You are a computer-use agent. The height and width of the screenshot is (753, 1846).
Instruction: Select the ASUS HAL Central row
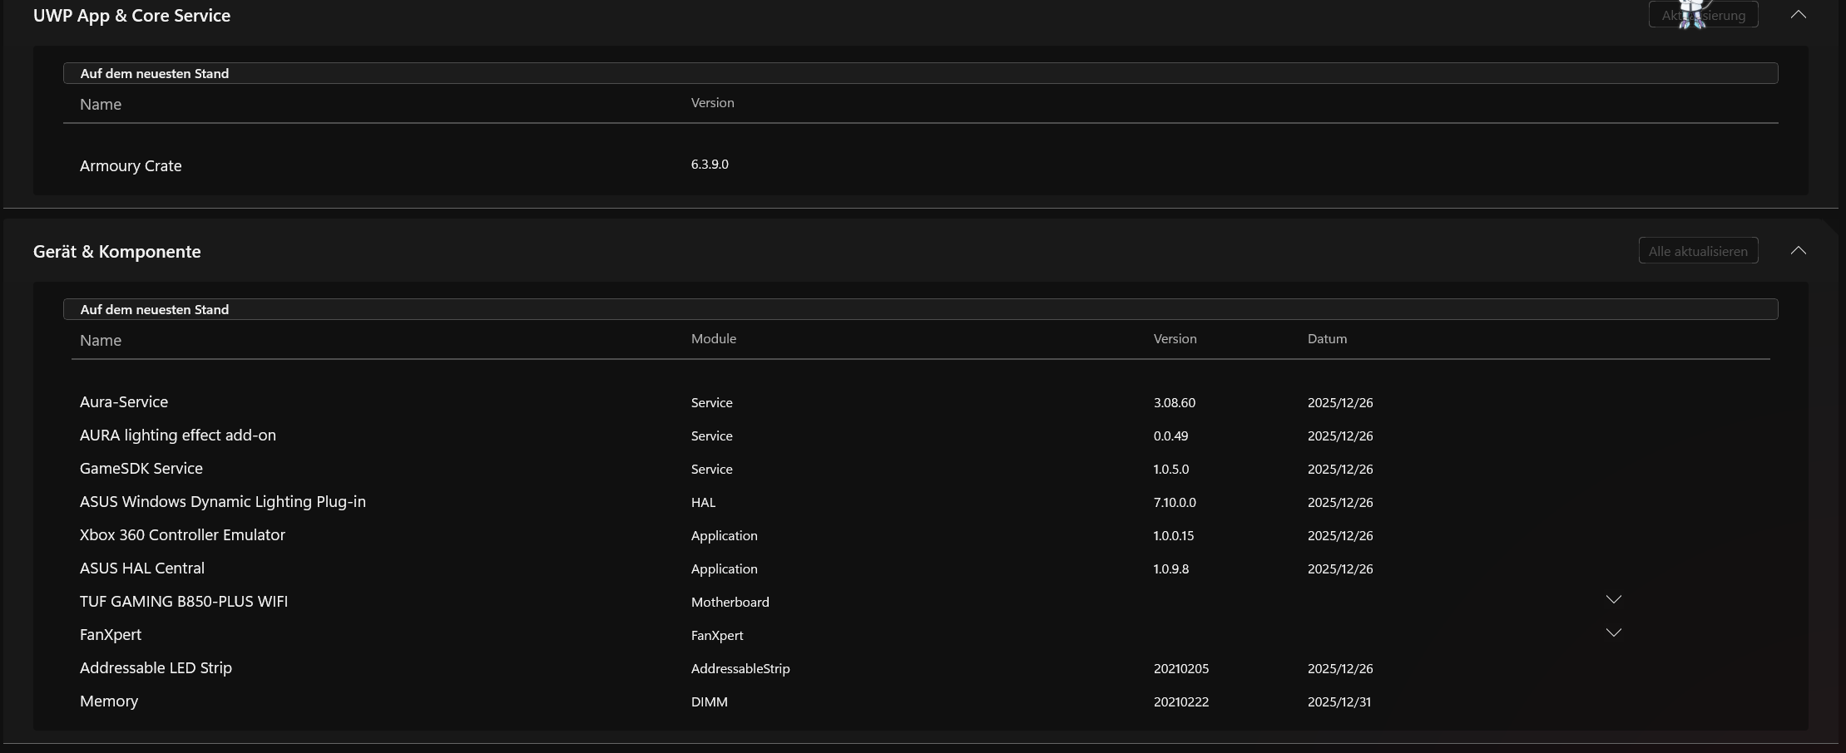[142, 568]
